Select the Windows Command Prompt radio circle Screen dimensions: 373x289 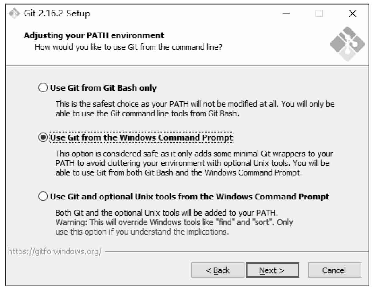click(x=43, y=137)
